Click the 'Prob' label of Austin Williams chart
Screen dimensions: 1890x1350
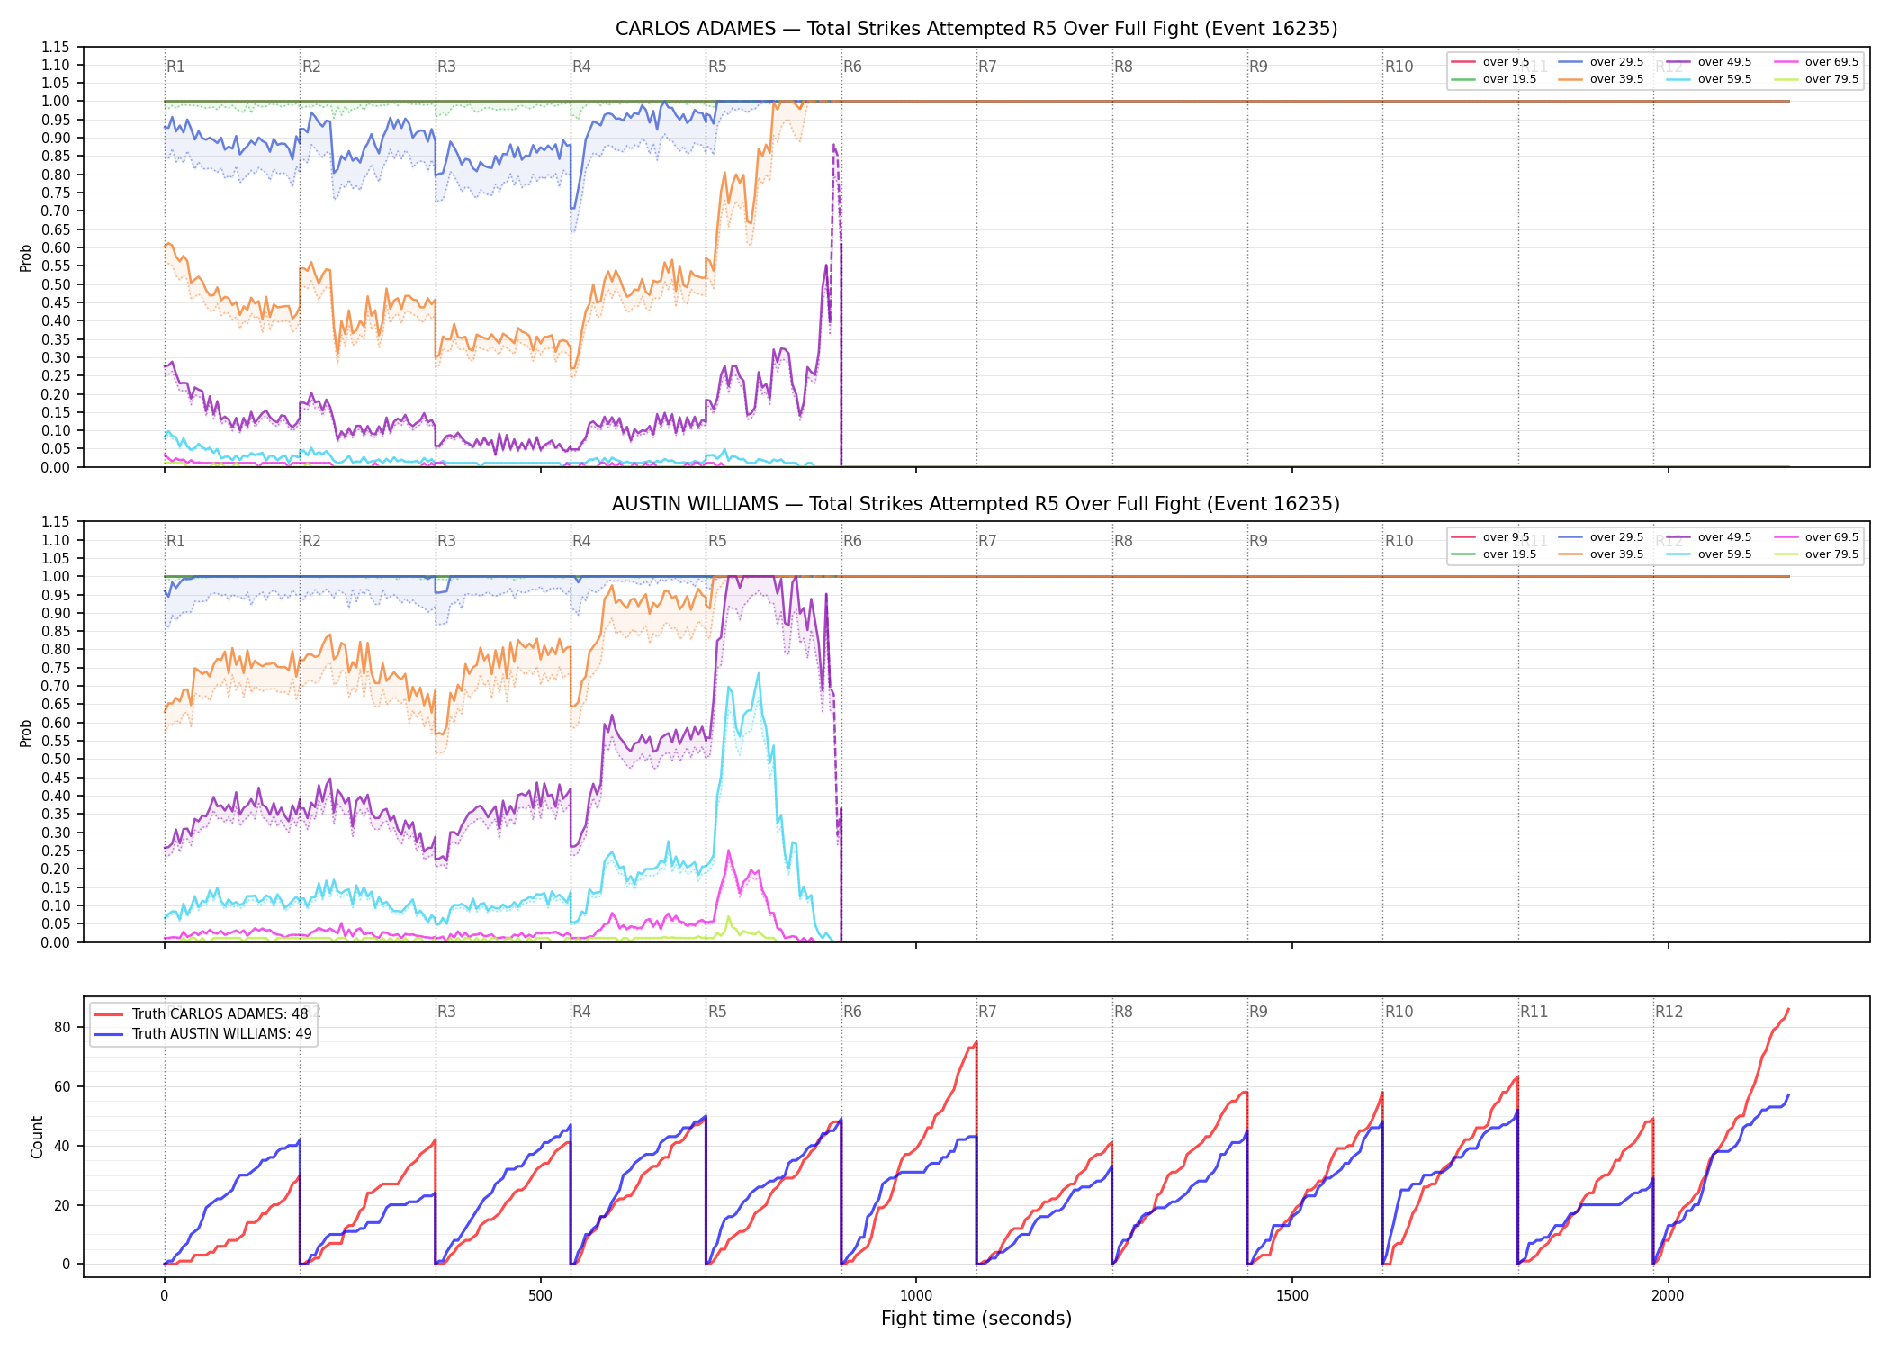click(26, 733)
